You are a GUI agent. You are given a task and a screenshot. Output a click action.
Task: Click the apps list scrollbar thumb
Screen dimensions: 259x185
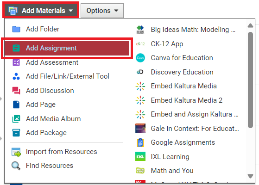250,80
